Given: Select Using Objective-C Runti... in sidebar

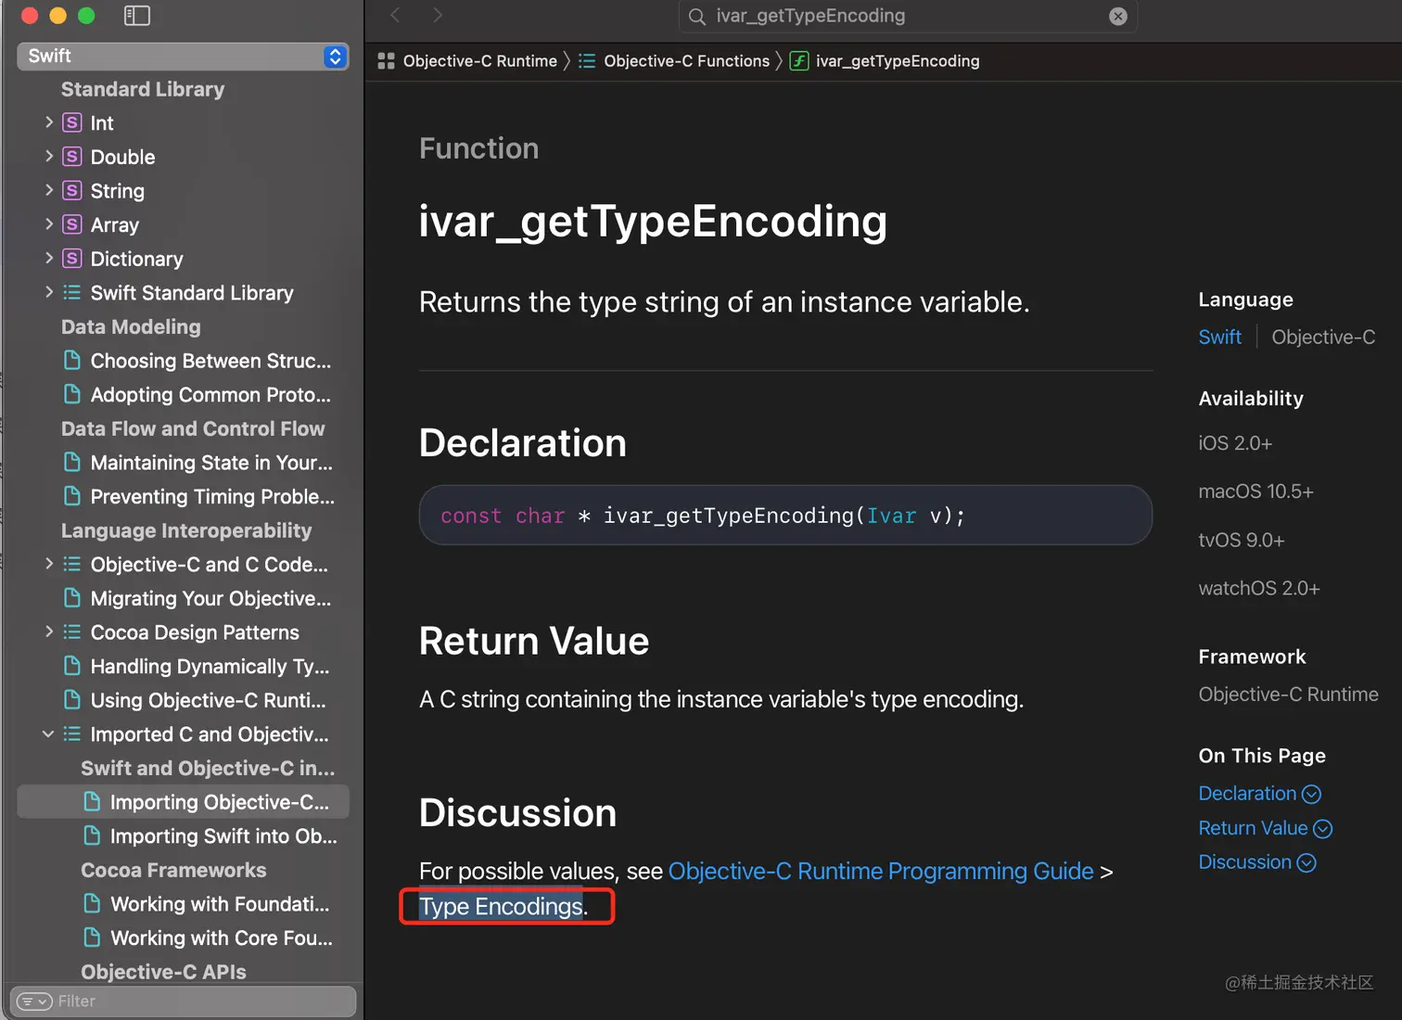Looking at the screenshot, I should coord(183,700).
